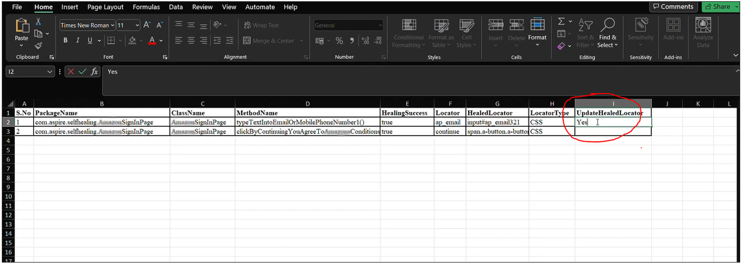Open the Conditional Formatting dropdown

tap(409, 33)
